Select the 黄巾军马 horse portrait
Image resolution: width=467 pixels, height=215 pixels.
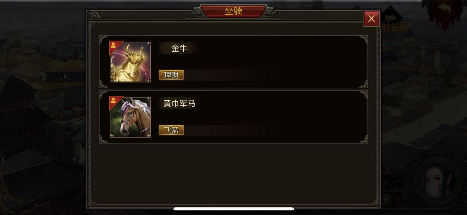[x=130, y=117]
